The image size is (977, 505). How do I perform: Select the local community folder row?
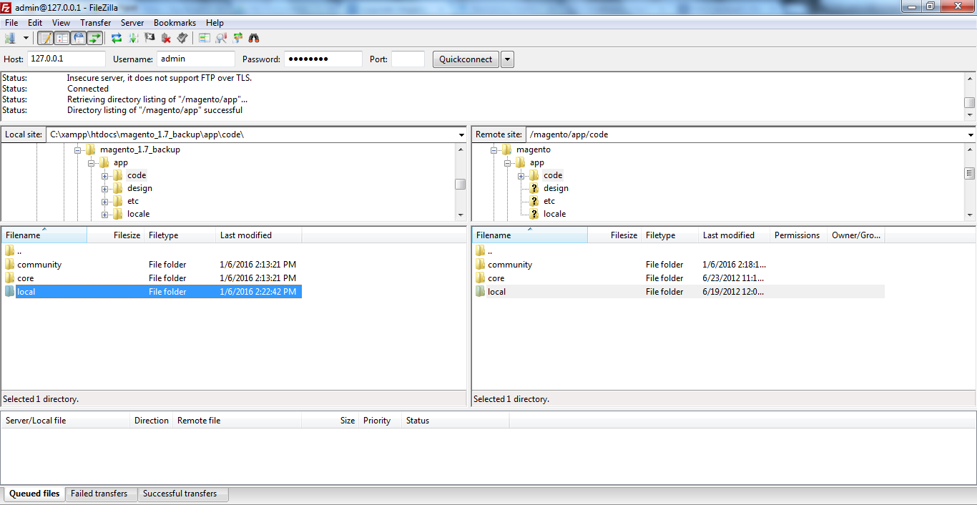point(152,265)
